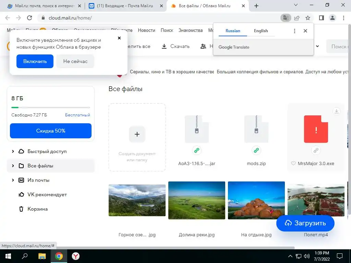Click the link icon under AoA3-1.16.5 jar

[x=197, y=150]
